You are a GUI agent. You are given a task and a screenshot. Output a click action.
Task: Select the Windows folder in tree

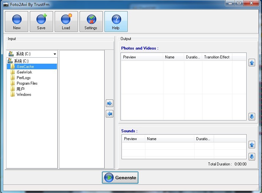(x=24, y=95)
